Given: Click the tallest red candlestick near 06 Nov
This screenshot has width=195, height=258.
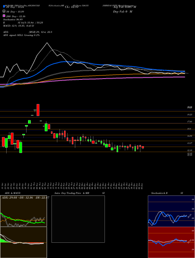Looking at the screenshot, I should pos(38,110).
